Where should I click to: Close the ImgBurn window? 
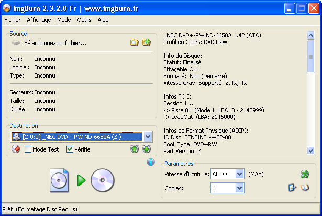point(314,8)
